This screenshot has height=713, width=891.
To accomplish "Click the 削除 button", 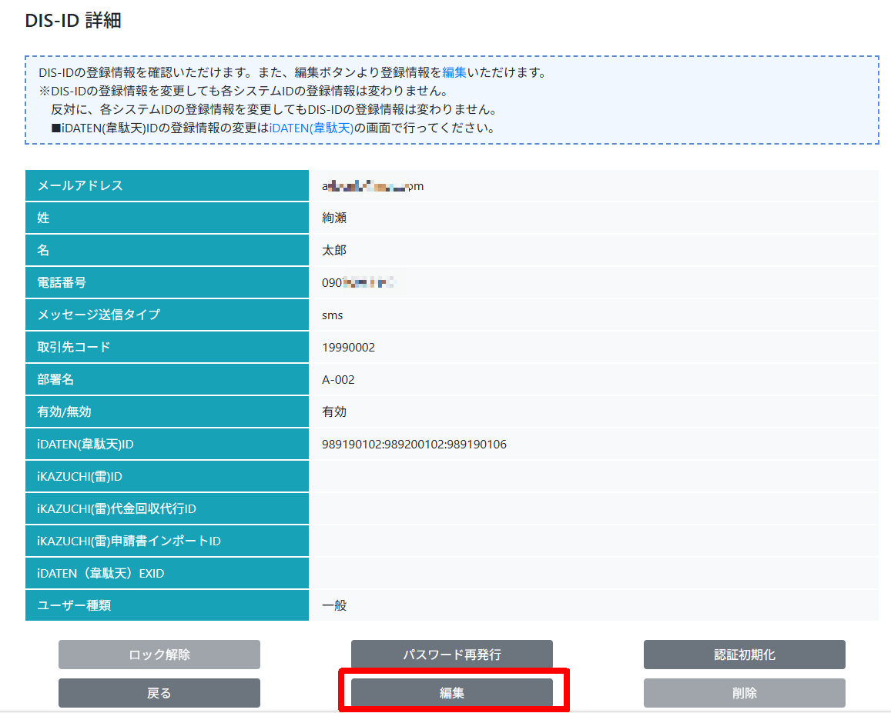I will pos(744,693).
